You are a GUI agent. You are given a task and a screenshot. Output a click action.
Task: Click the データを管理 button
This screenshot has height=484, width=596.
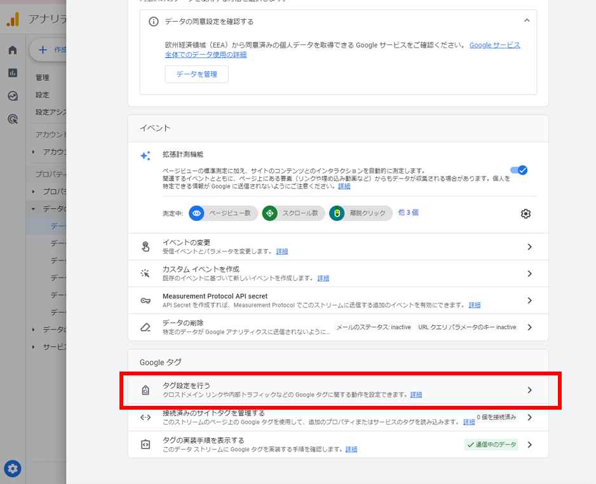pyautogui.click(x=196, y=74)
